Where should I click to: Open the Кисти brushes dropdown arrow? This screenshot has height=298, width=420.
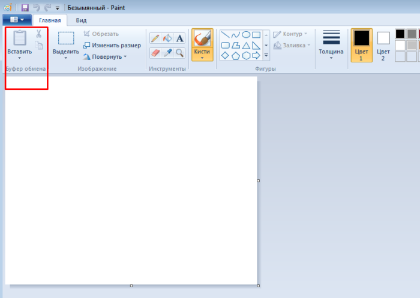point(202,58)
